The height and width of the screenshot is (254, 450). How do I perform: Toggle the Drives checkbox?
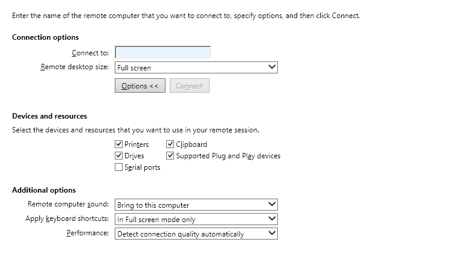pyautogui.click(x=118, y=155)
